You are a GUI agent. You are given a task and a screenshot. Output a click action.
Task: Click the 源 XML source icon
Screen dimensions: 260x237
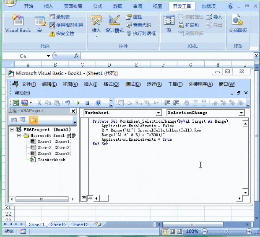[x=169, y=24]
